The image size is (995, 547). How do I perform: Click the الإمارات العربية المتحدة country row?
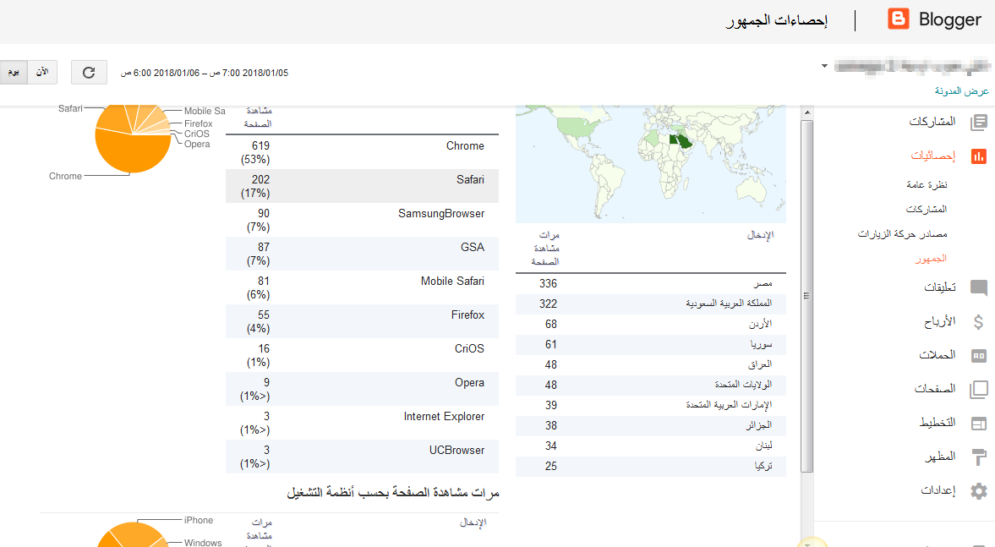tap(650, 406)
